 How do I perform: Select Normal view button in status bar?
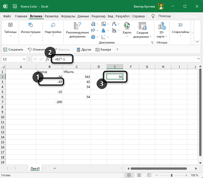129,175
